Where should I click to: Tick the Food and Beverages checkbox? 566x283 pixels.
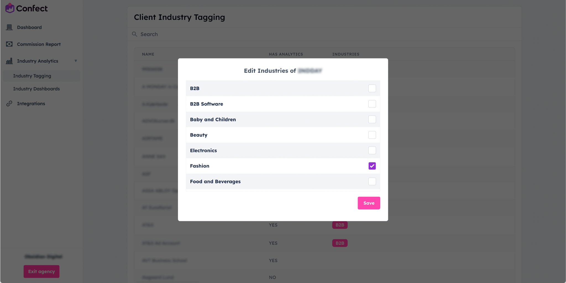click(x=372, y=181)
